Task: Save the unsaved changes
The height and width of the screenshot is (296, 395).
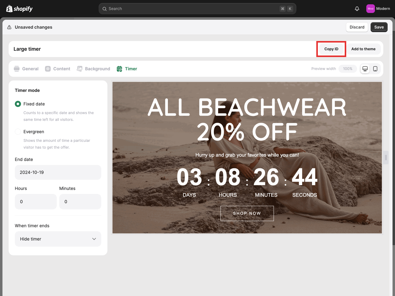Action: coord(379,27)
